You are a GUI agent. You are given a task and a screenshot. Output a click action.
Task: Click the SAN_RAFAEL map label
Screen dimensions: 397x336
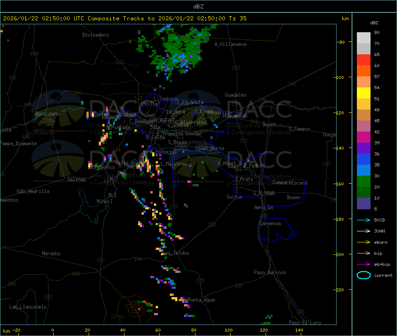[x=162, y=120]
